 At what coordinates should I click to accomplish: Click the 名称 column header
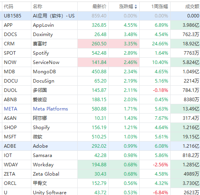38,7
